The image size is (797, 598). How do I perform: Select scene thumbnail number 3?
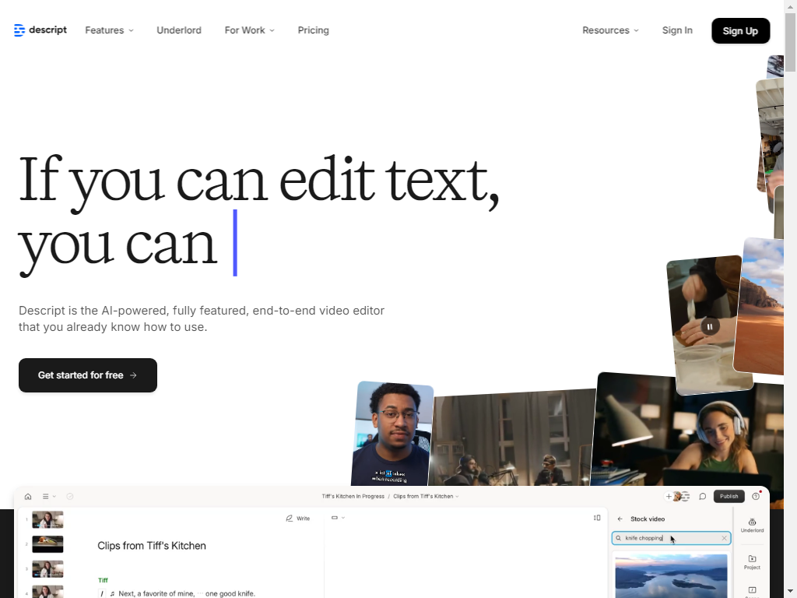click(x=47, y=569)
